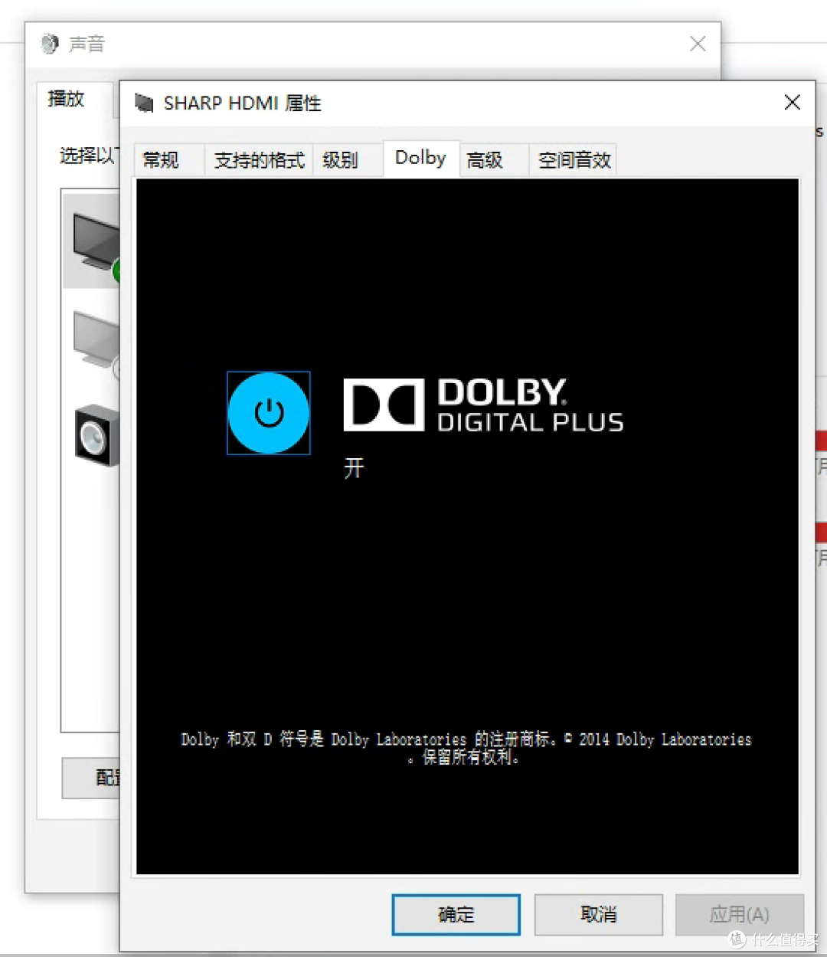The height and width of the screenshot is (957, 827).
Task: Click the SHARP HDMI dialog title bar icon
Action: [143, 103]
